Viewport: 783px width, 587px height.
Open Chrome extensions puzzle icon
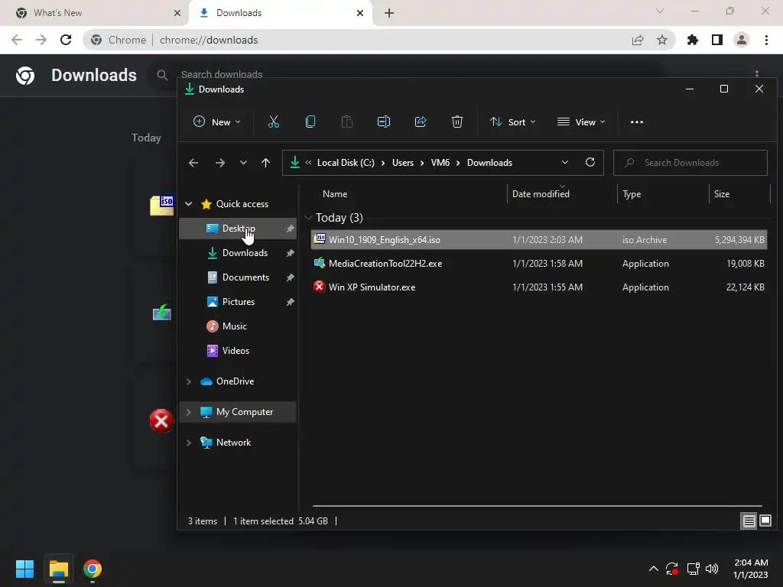click(692, 40)
